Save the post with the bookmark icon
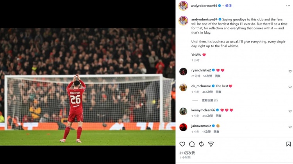The height and width of the screenshot is (164, 293). click(289, 144)
